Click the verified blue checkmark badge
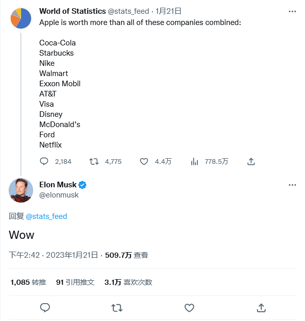 click(82, 185)
